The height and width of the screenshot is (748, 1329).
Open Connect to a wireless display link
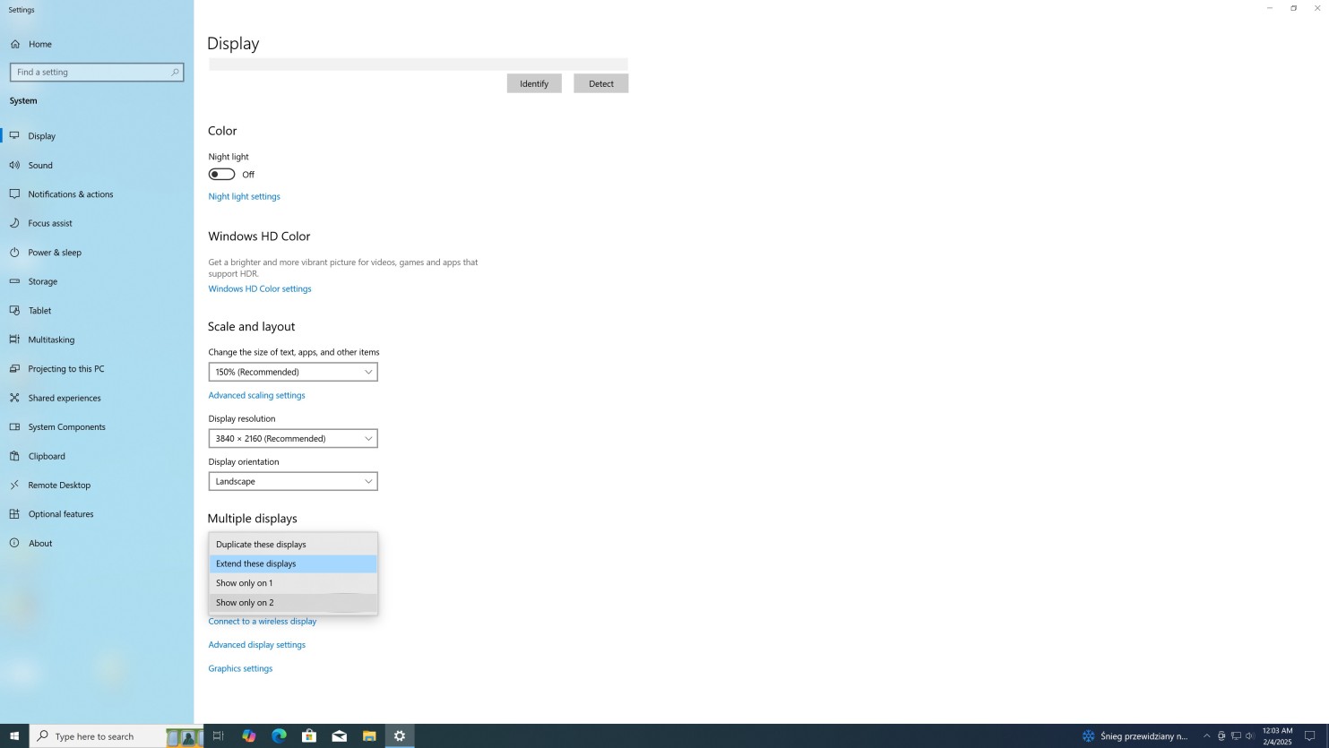click(263, 622)
